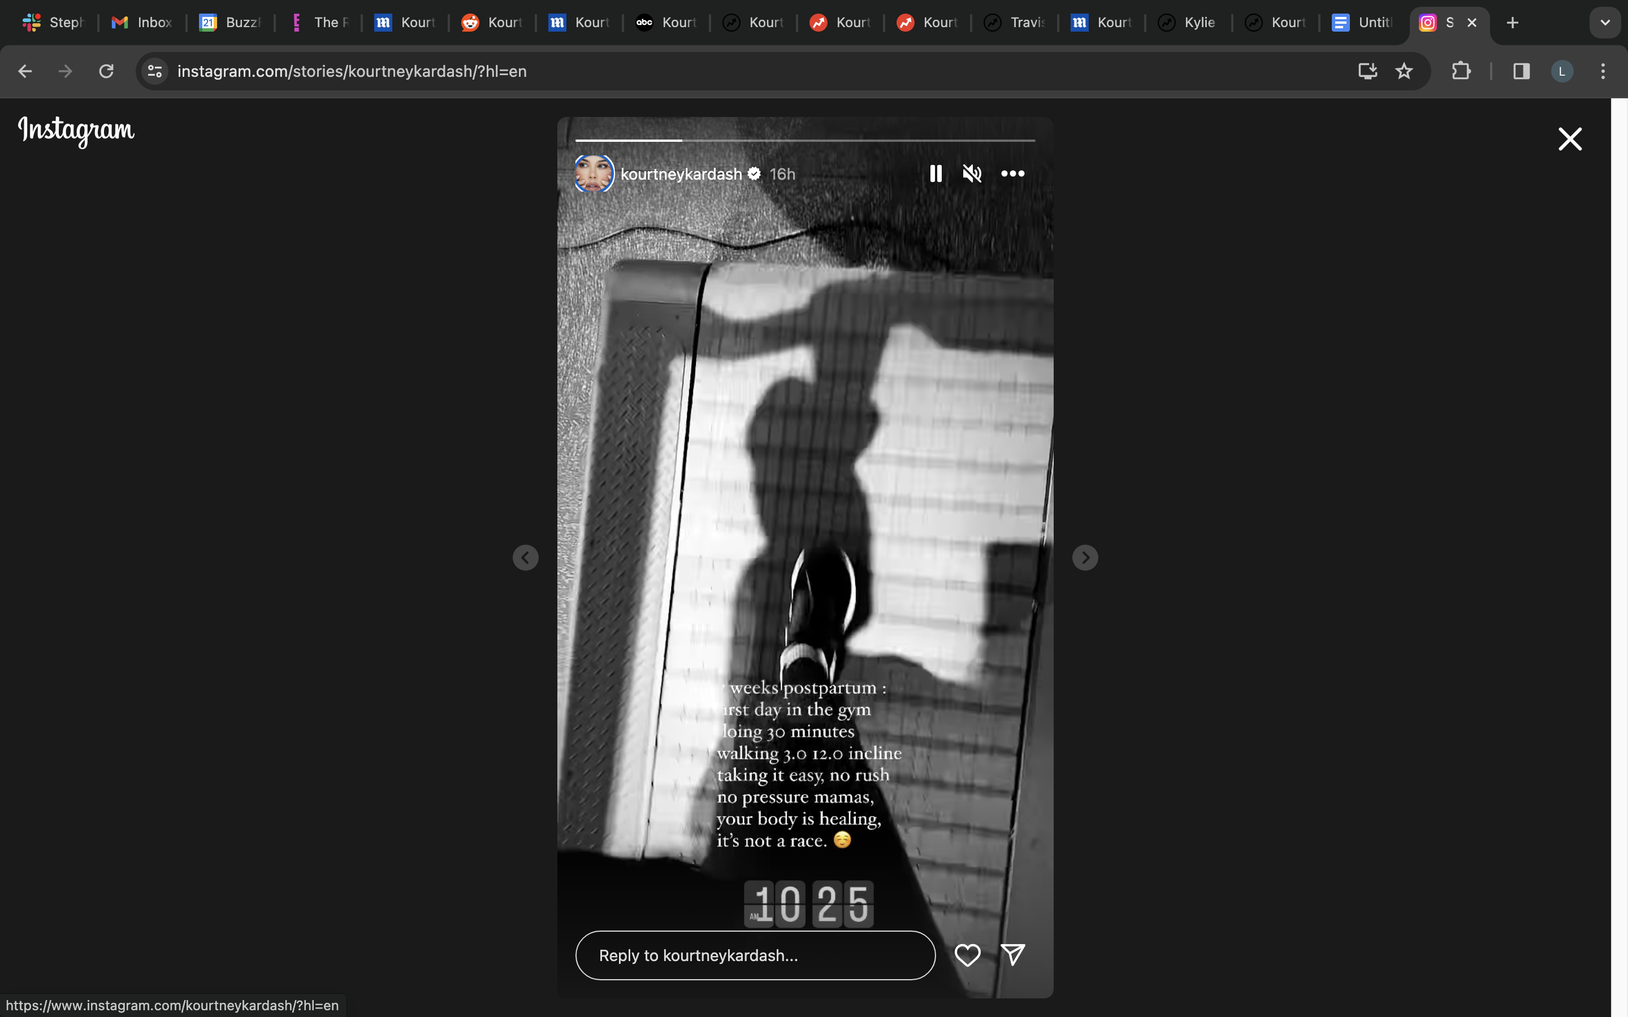Switch to the abc Kourt tab

pyautogui.click(x=666, y=23)
